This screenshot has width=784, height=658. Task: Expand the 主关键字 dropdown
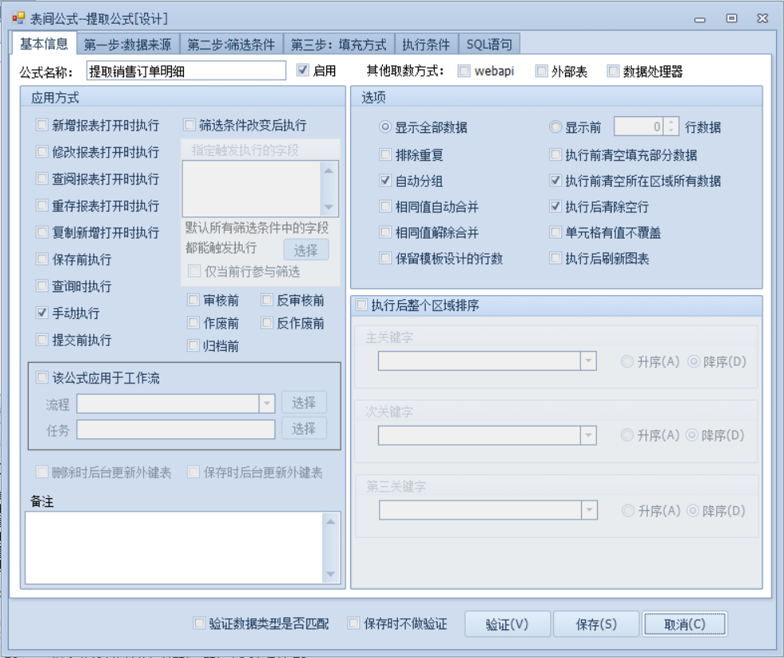click(x=588, y=361)
